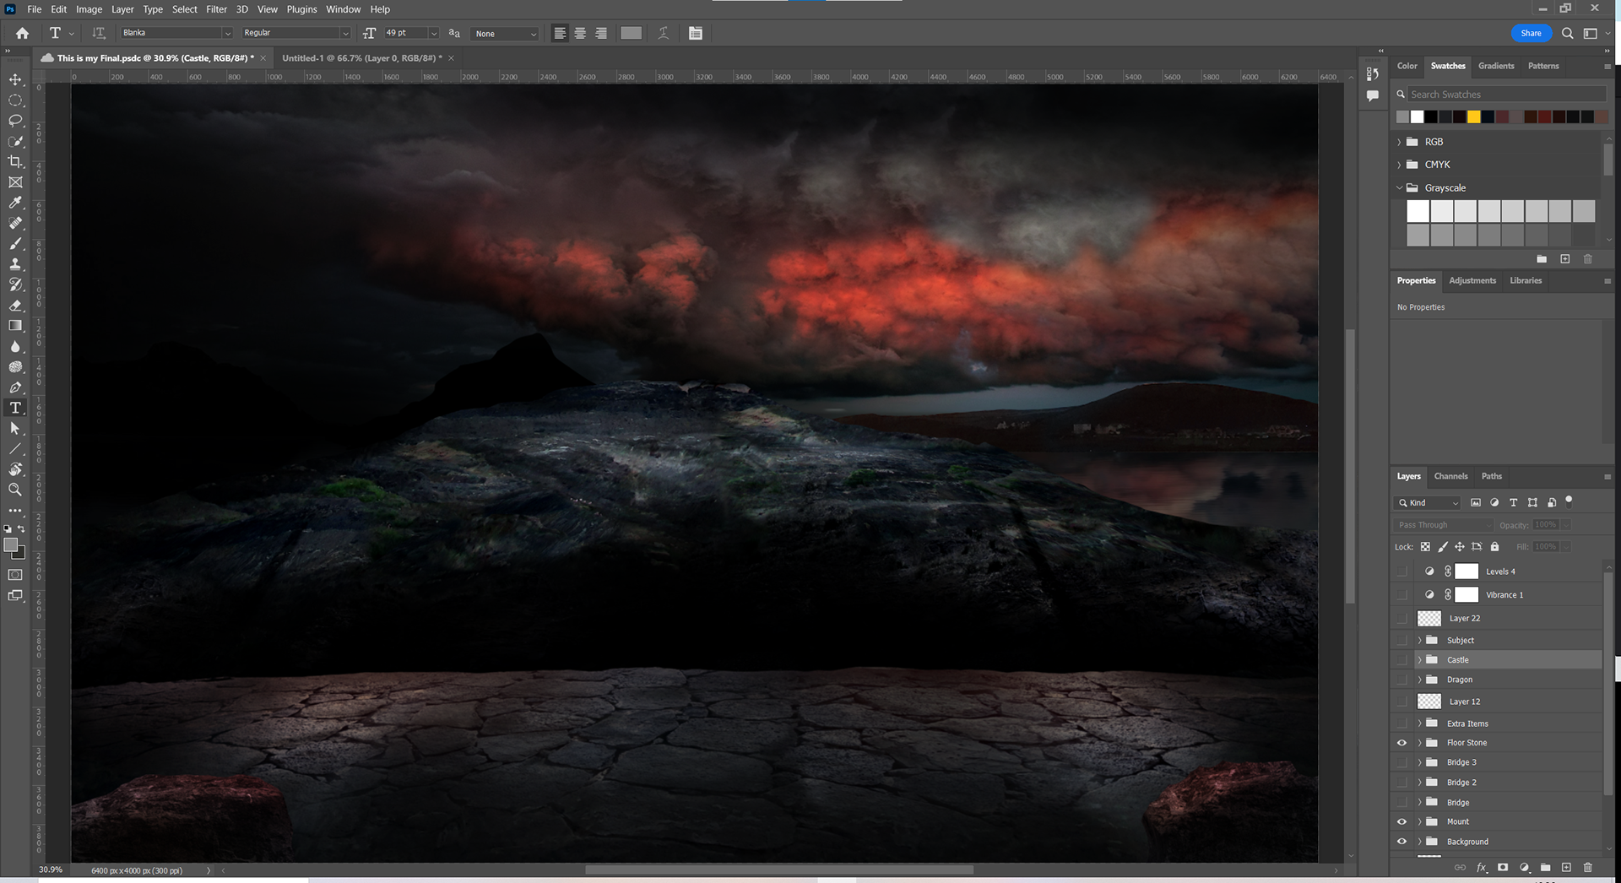Collapse the Grayscale swatch folder

click(1399, 187)
